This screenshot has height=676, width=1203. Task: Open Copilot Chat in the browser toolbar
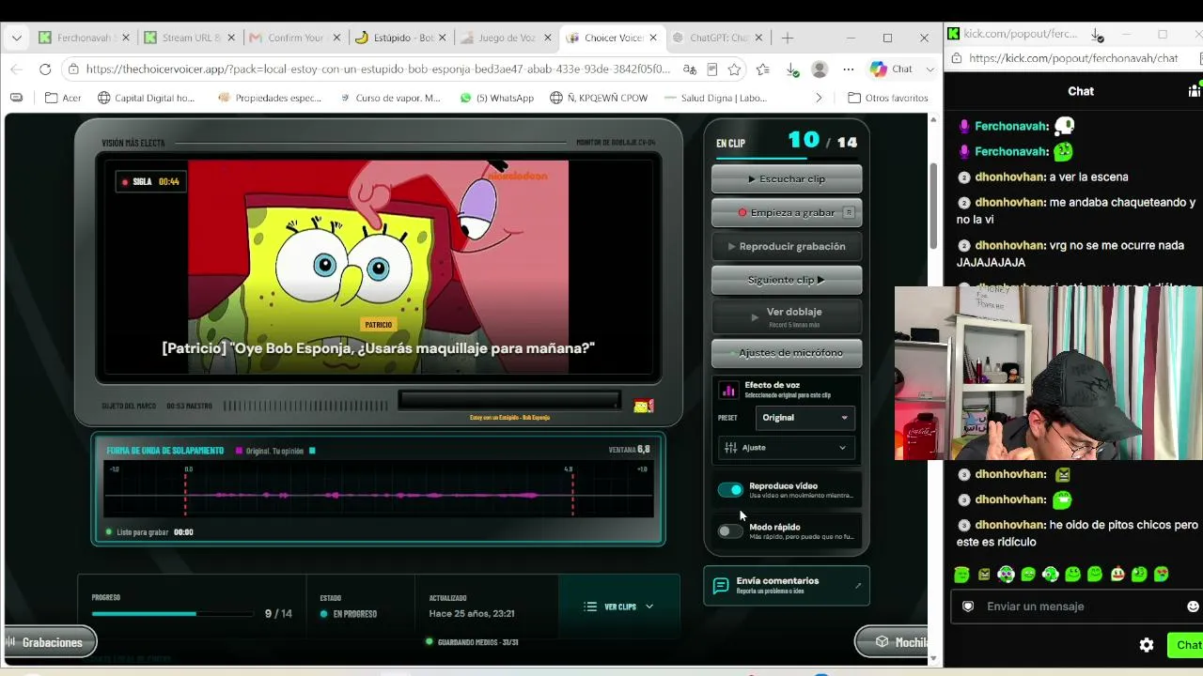[890, 69]
